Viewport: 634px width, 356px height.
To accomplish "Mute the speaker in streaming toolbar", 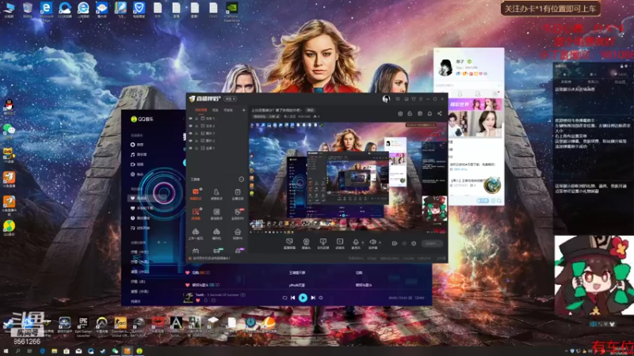I will tap(372, 243).
